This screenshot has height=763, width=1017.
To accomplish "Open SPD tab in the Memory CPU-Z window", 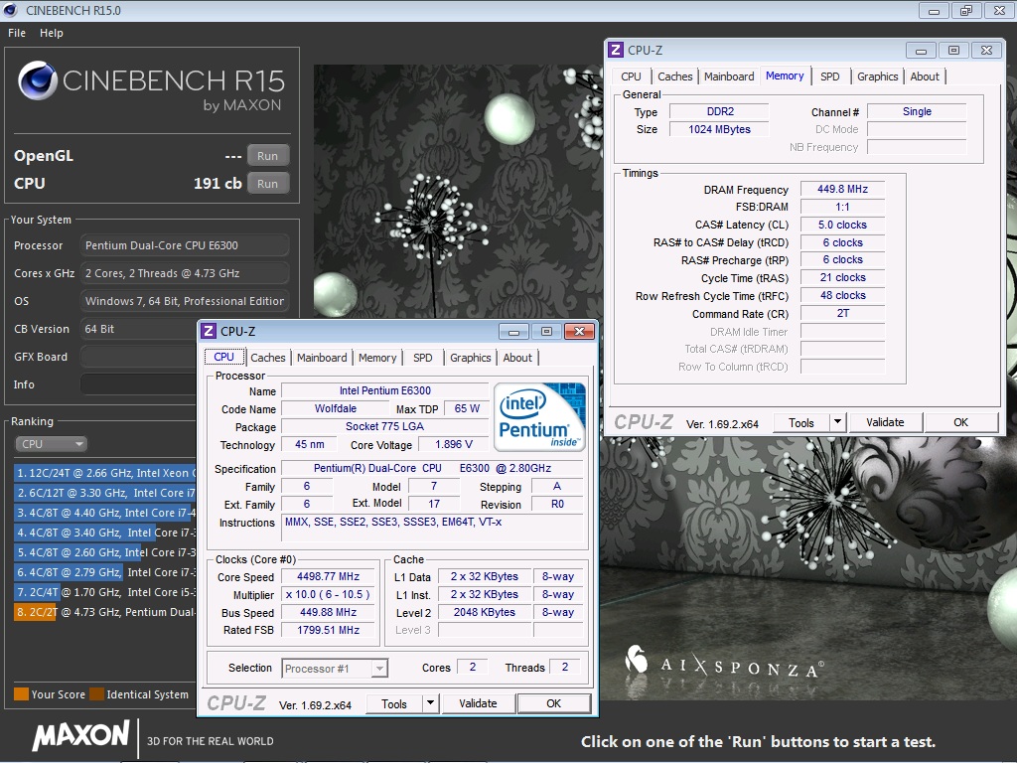I will (x=830, y=76).
